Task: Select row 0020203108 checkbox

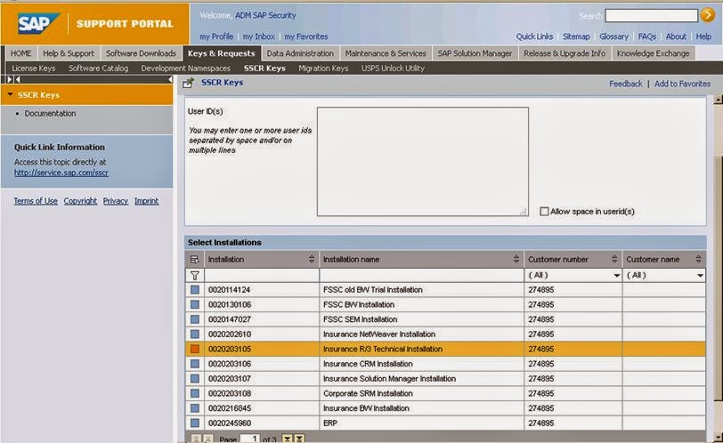Action: click(x=195, y=393)
